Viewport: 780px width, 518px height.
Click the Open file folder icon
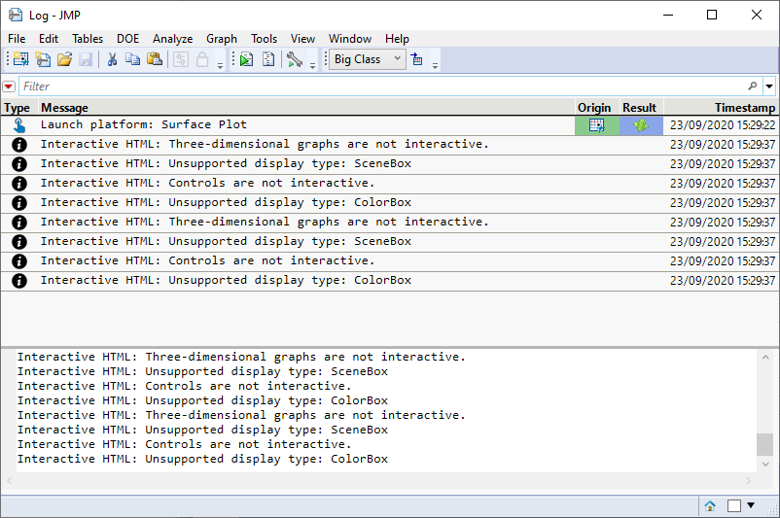click(x=64, y=59)
